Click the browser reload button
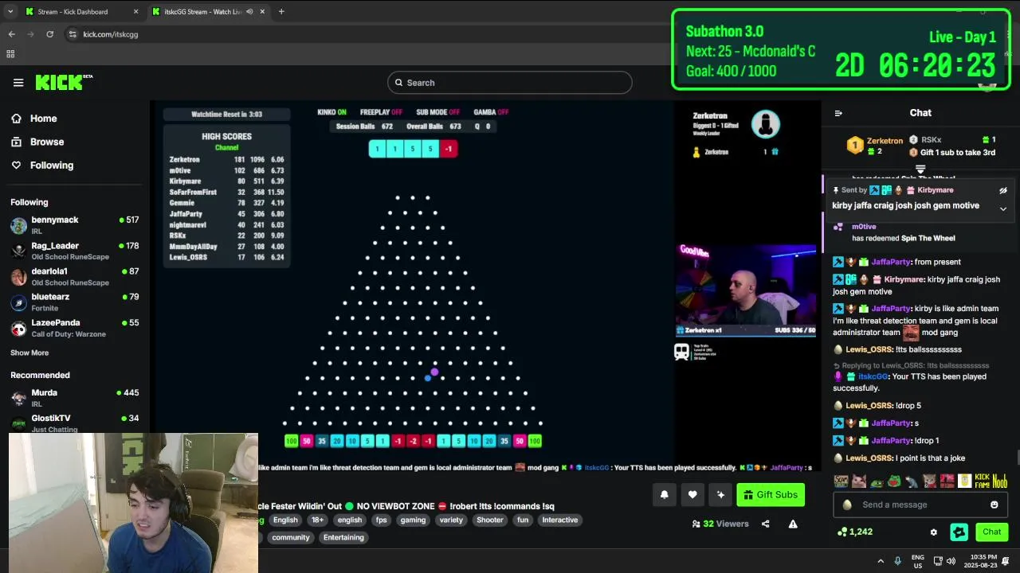Viewport: 1020px width, 573px height. 49,34
